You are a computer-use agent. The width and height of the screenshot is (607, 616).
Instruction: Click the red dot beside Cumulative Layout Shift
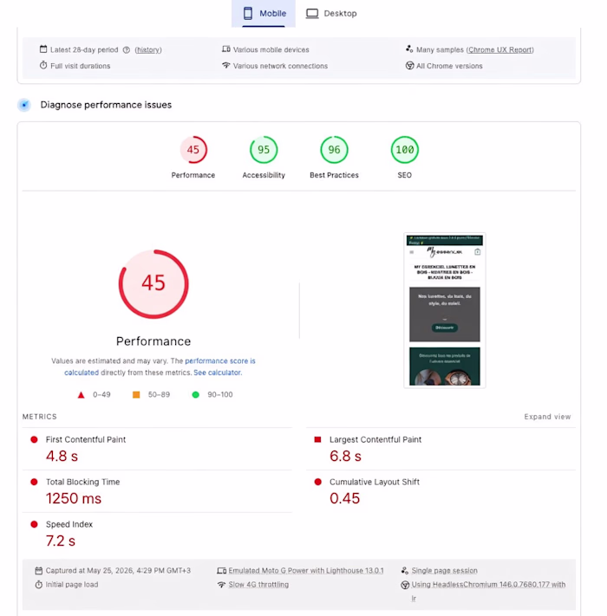coord(317,482)
